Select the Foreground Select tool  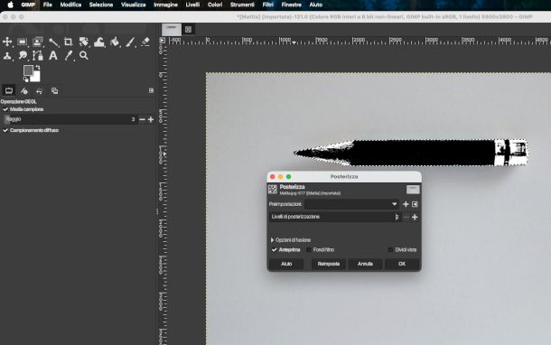pos(38,42)
